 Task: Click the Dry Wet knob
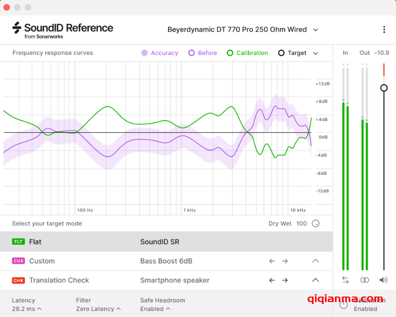tap(315, 224)
